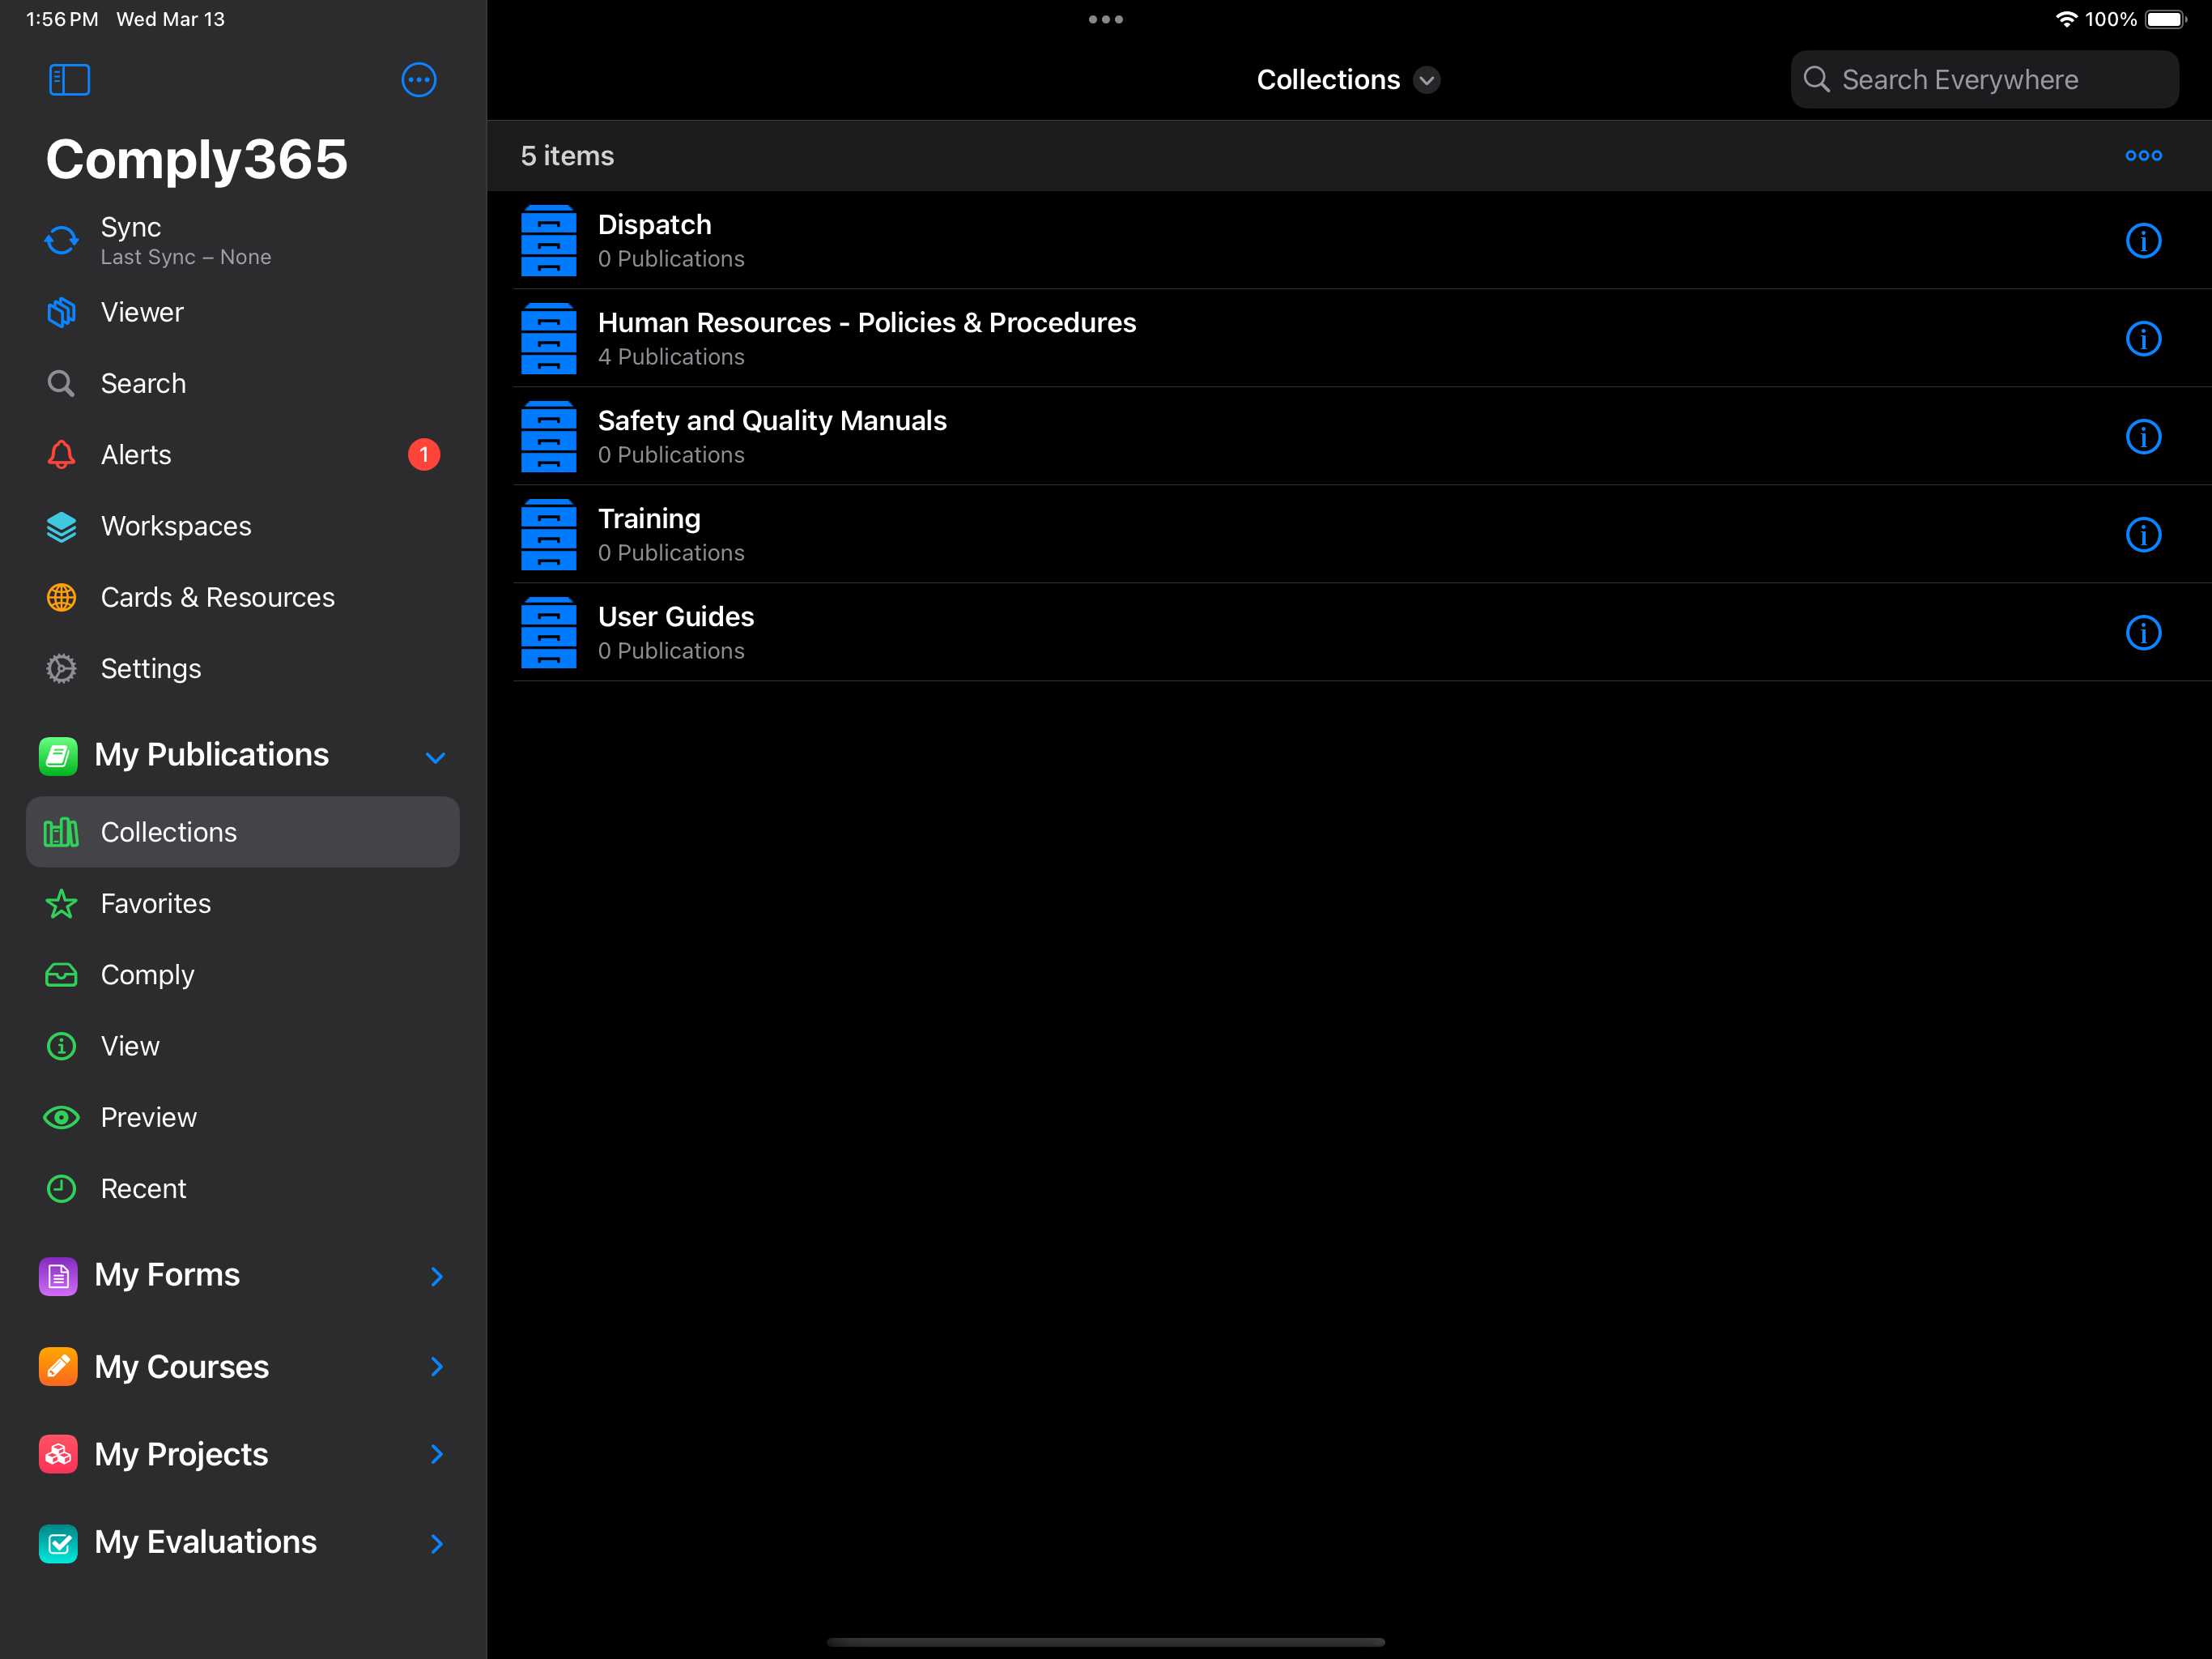This screenshot has height=1659, width=2212.
Task: Open the list options ellipsis
Action: pos(2143,155)
